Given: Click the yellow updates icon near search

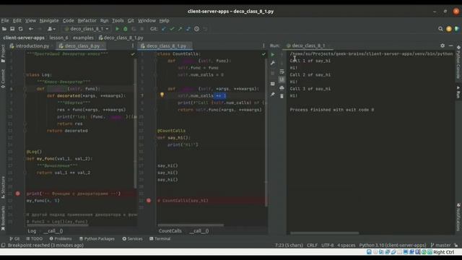Looking at the screenshot, I should point(449,29).
